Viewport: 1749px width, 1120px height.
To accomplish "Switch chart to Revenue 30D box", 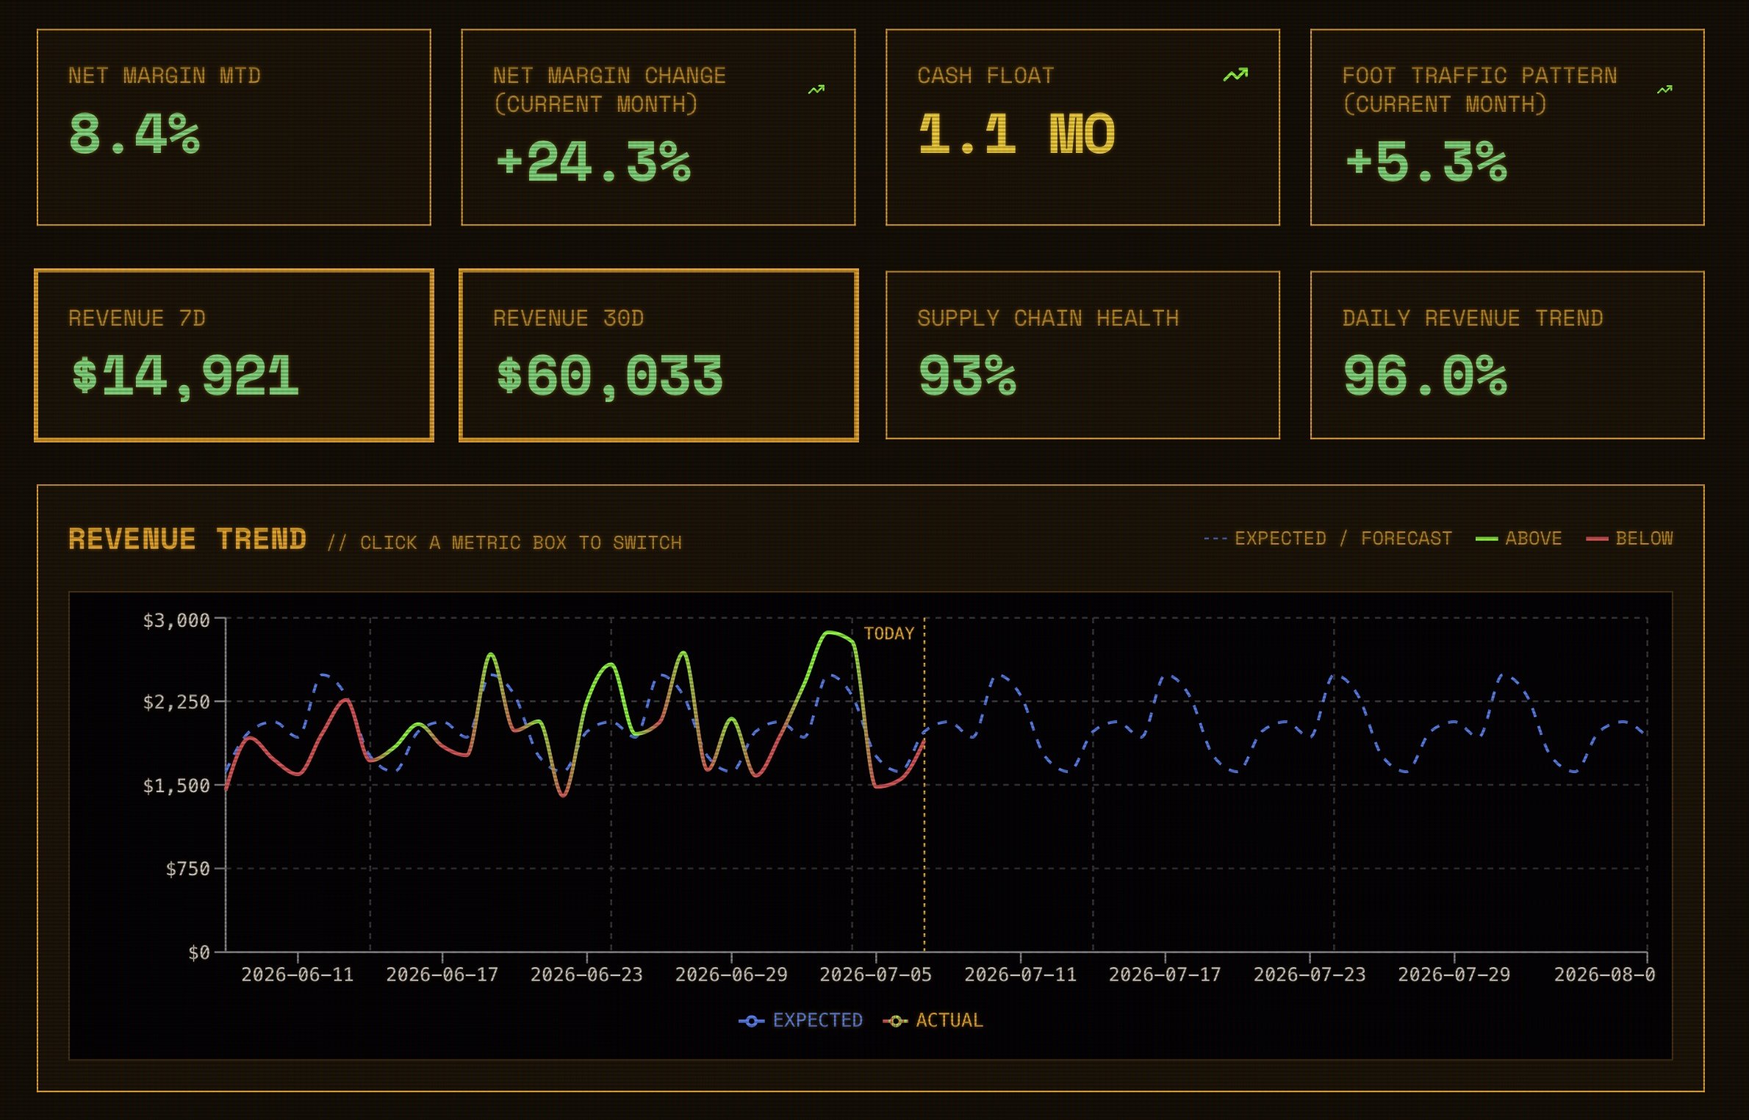I will click(x=658, y=356).
